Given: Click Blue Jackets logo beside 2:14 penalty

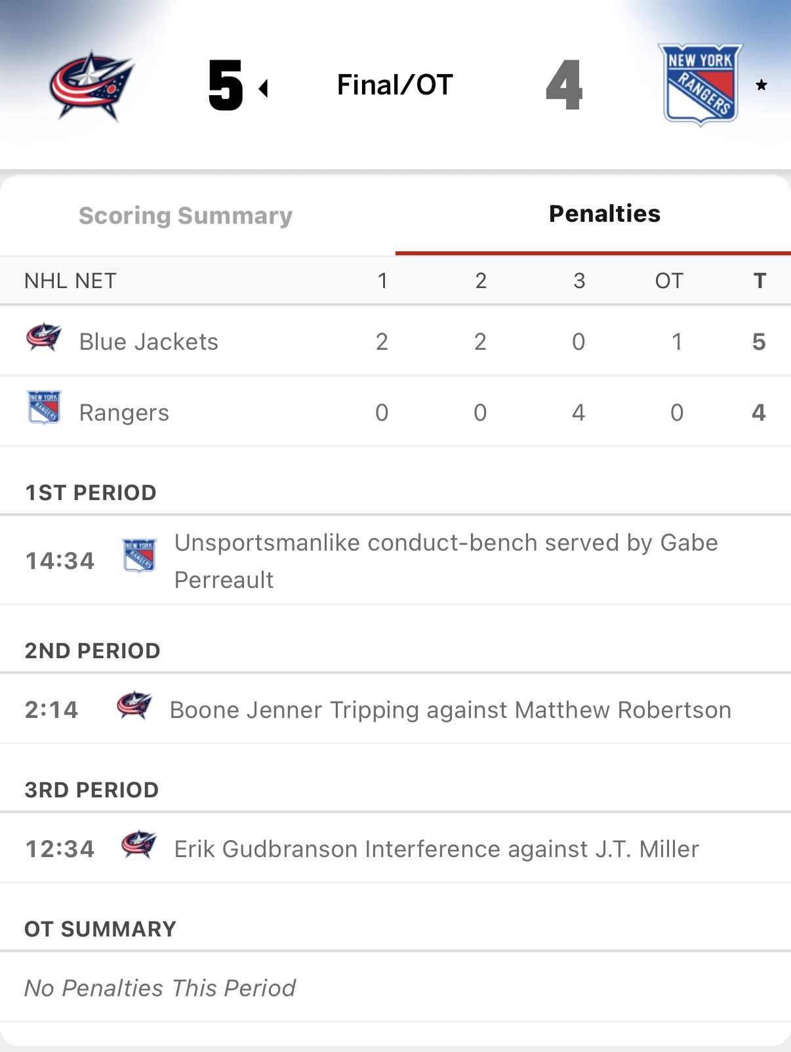Looking at the screenshot, I should click(x=134, y=706).
